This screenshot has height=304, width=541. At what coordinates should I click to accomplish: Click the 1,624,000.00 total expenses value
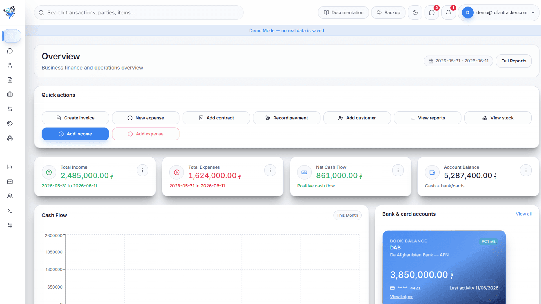[214, 176]
